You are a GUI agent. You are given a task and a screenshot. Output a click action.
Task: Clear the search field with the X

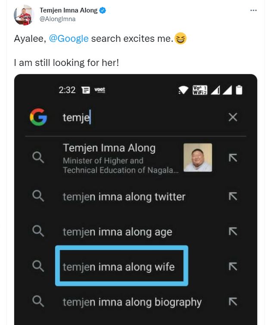[233, 117]
